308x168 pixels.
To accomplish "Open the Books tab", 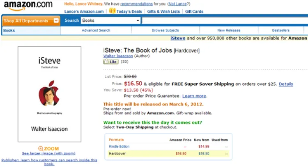I will pyautogui.click(x=9, y=30).
